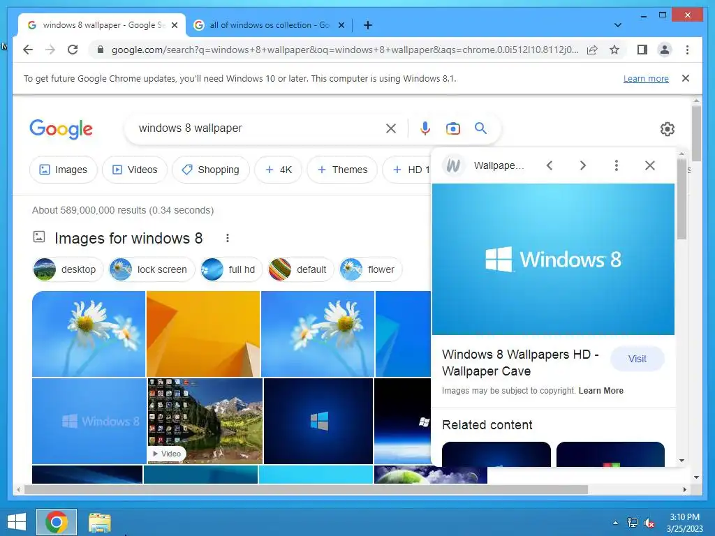Click the address bar URL

(x=345, y=50)
